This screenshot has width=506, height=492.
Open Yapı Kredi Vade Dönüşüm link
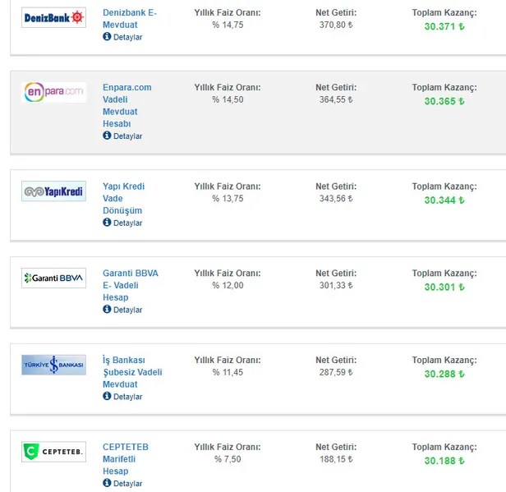tap(123, 198)
